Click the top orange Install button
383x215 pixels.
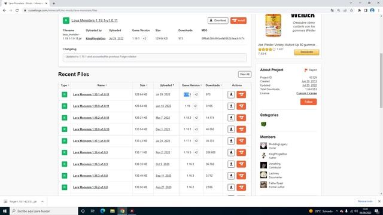[238, 20]
